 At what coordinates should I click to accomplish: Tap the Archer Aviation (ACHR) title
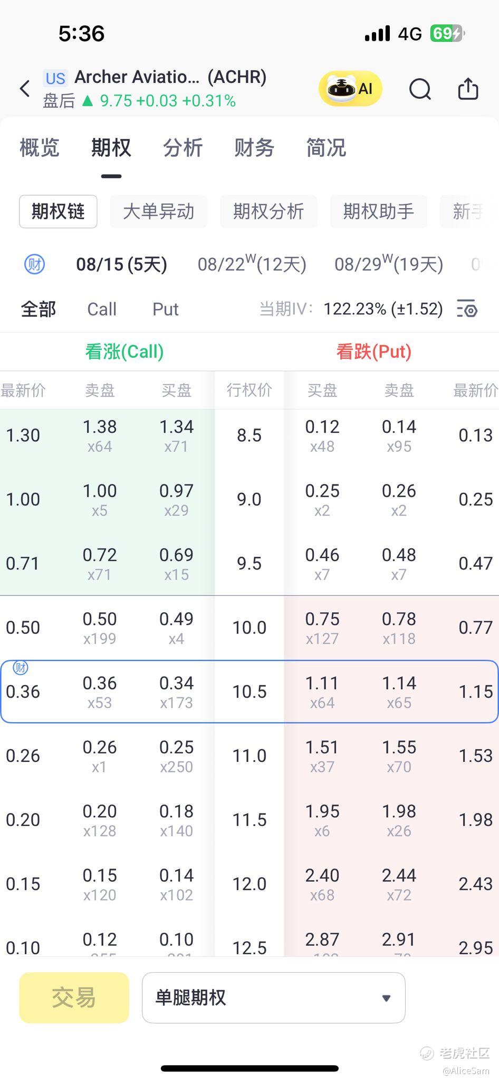[170, 77]
